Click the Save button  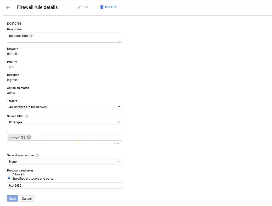coord(13,198)
